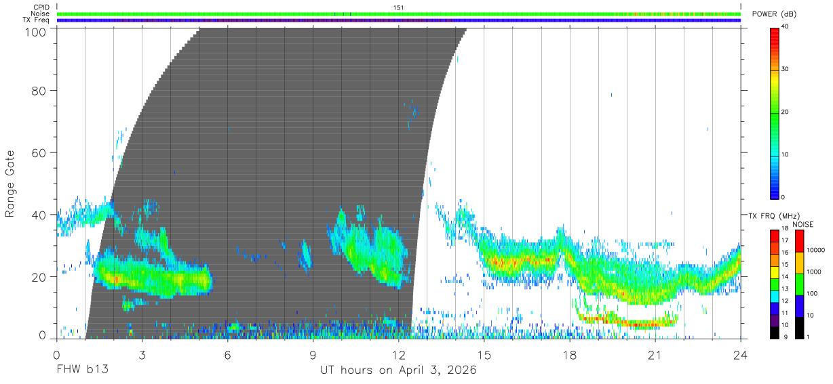Click the hour 6 tick label

tap(227, 354)
